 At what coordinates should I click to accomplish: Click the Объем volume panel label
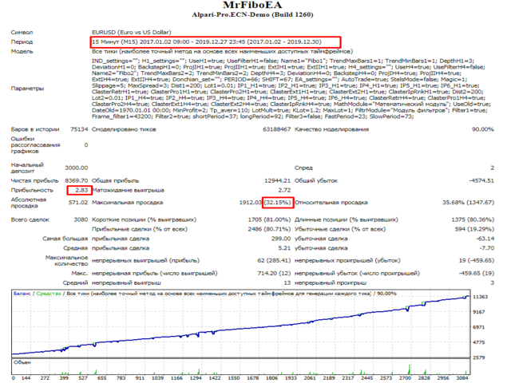[x=22, y=362]
